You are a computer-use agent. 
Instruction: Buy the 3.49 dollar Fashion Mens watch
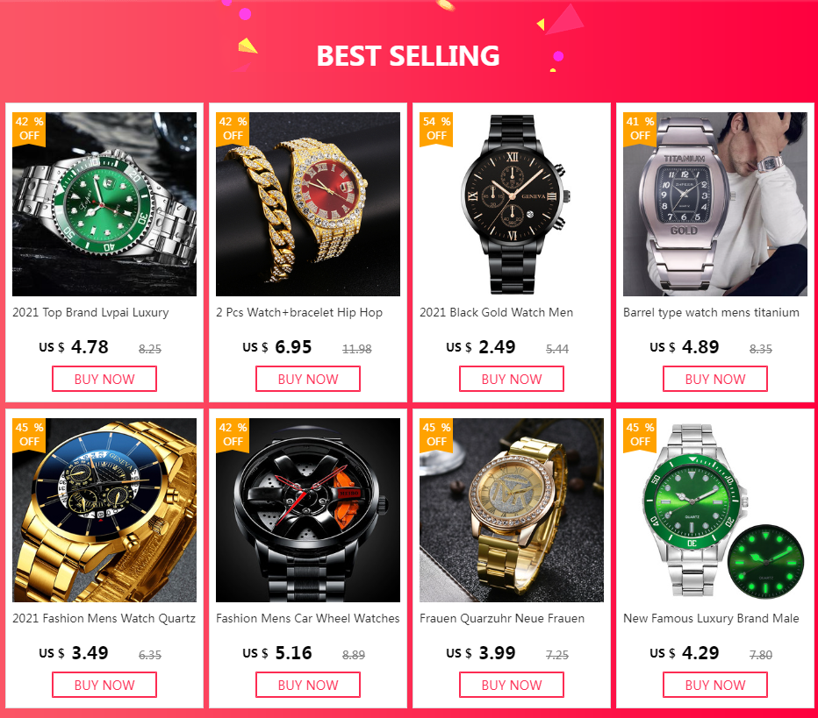(x=104, y=685)
